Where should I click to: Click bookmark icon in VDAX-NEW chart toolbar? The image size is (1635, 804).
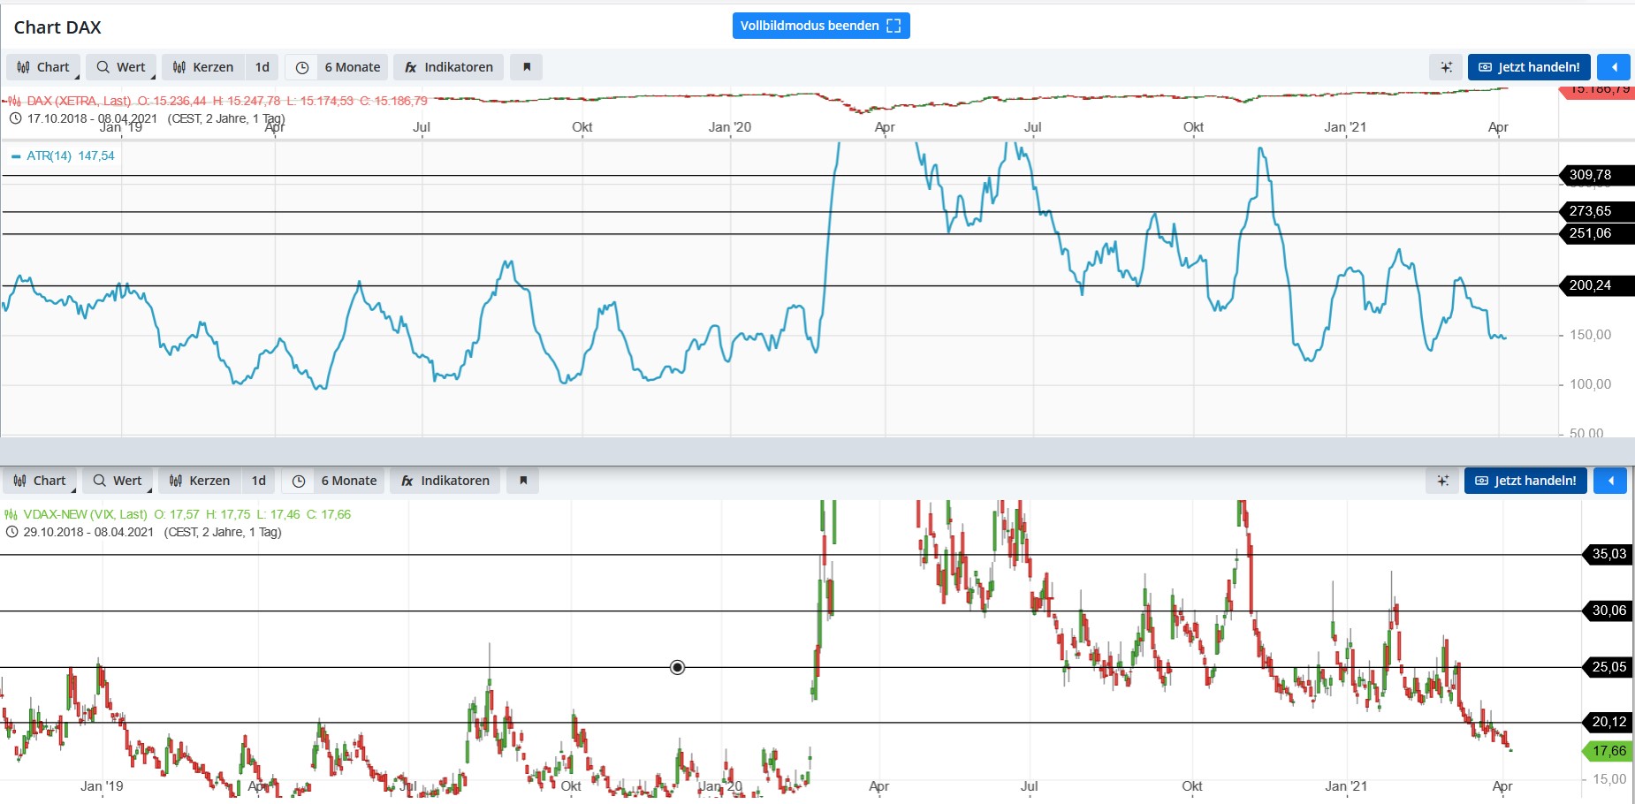523,481
